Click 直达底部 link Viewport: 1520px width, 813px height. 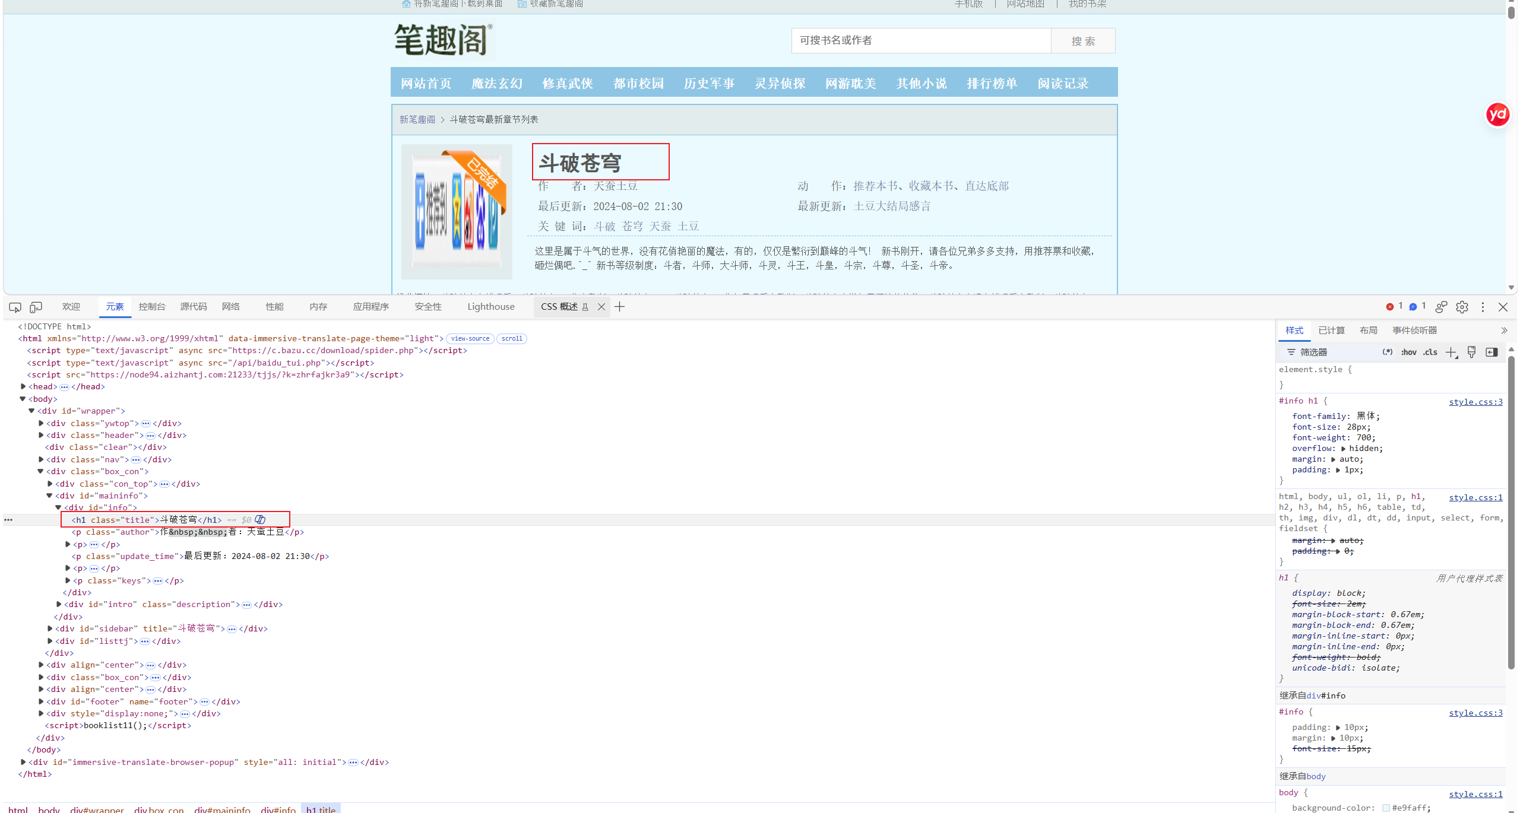pyautogui.click(x=987, y=186)
